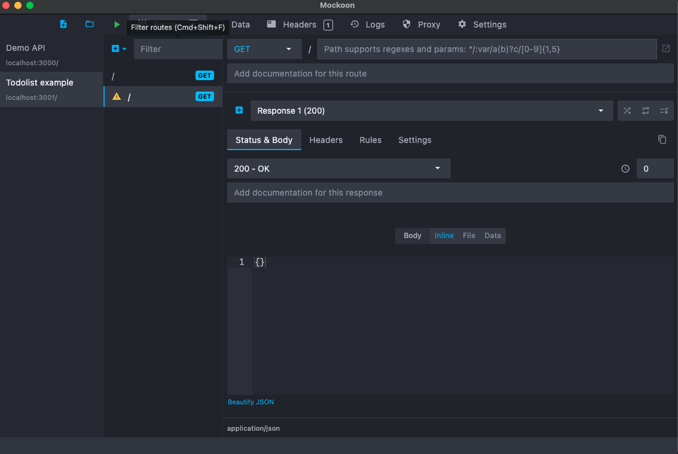Open the GET method dropdown
The image size is (678, 454).
[264, 49]
